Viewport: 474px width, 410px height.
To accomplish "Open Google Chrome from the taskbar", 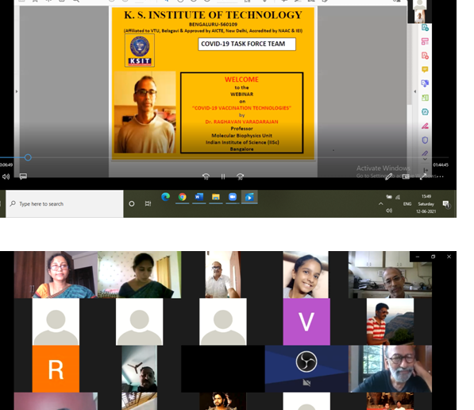I will click(x=183, y=197).
